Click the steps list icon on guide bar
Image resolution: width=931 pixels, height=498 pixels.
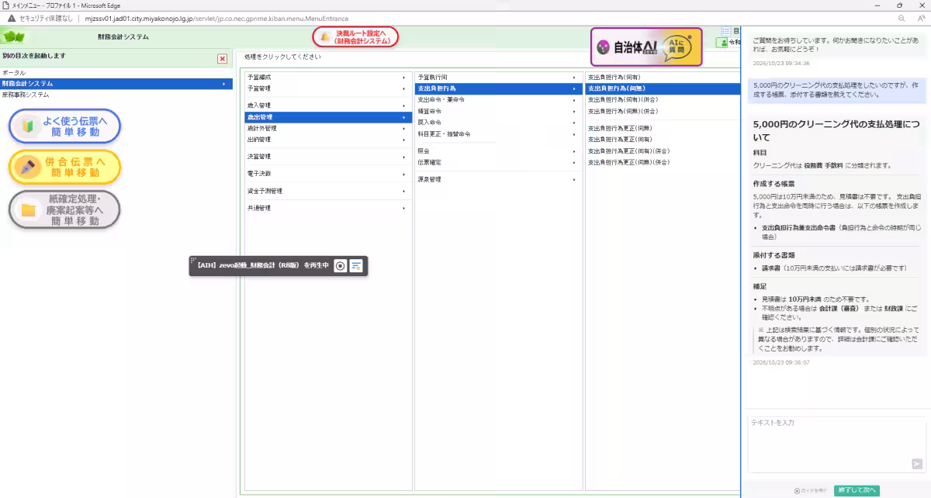pos(356,266)
